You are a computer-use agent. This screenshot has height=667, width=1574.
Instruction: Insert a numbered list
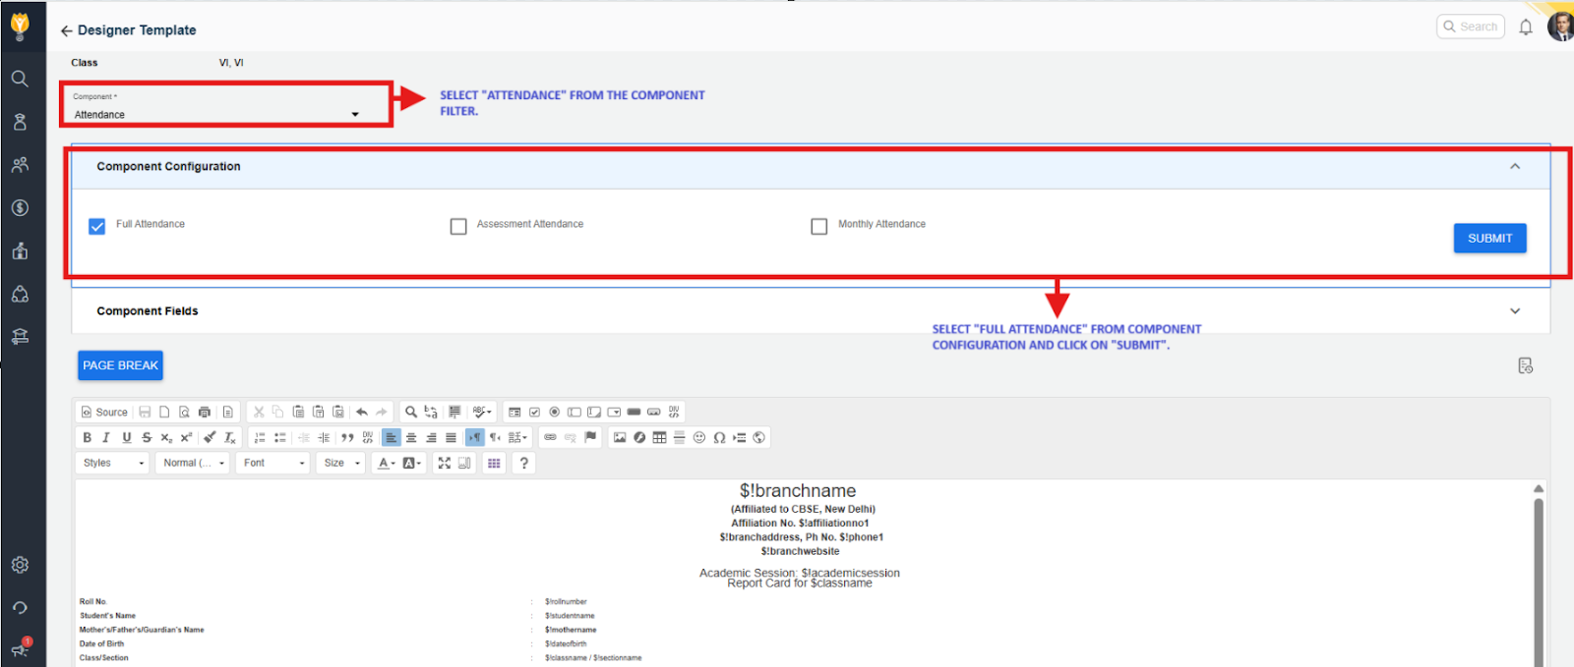coord(260,438)
